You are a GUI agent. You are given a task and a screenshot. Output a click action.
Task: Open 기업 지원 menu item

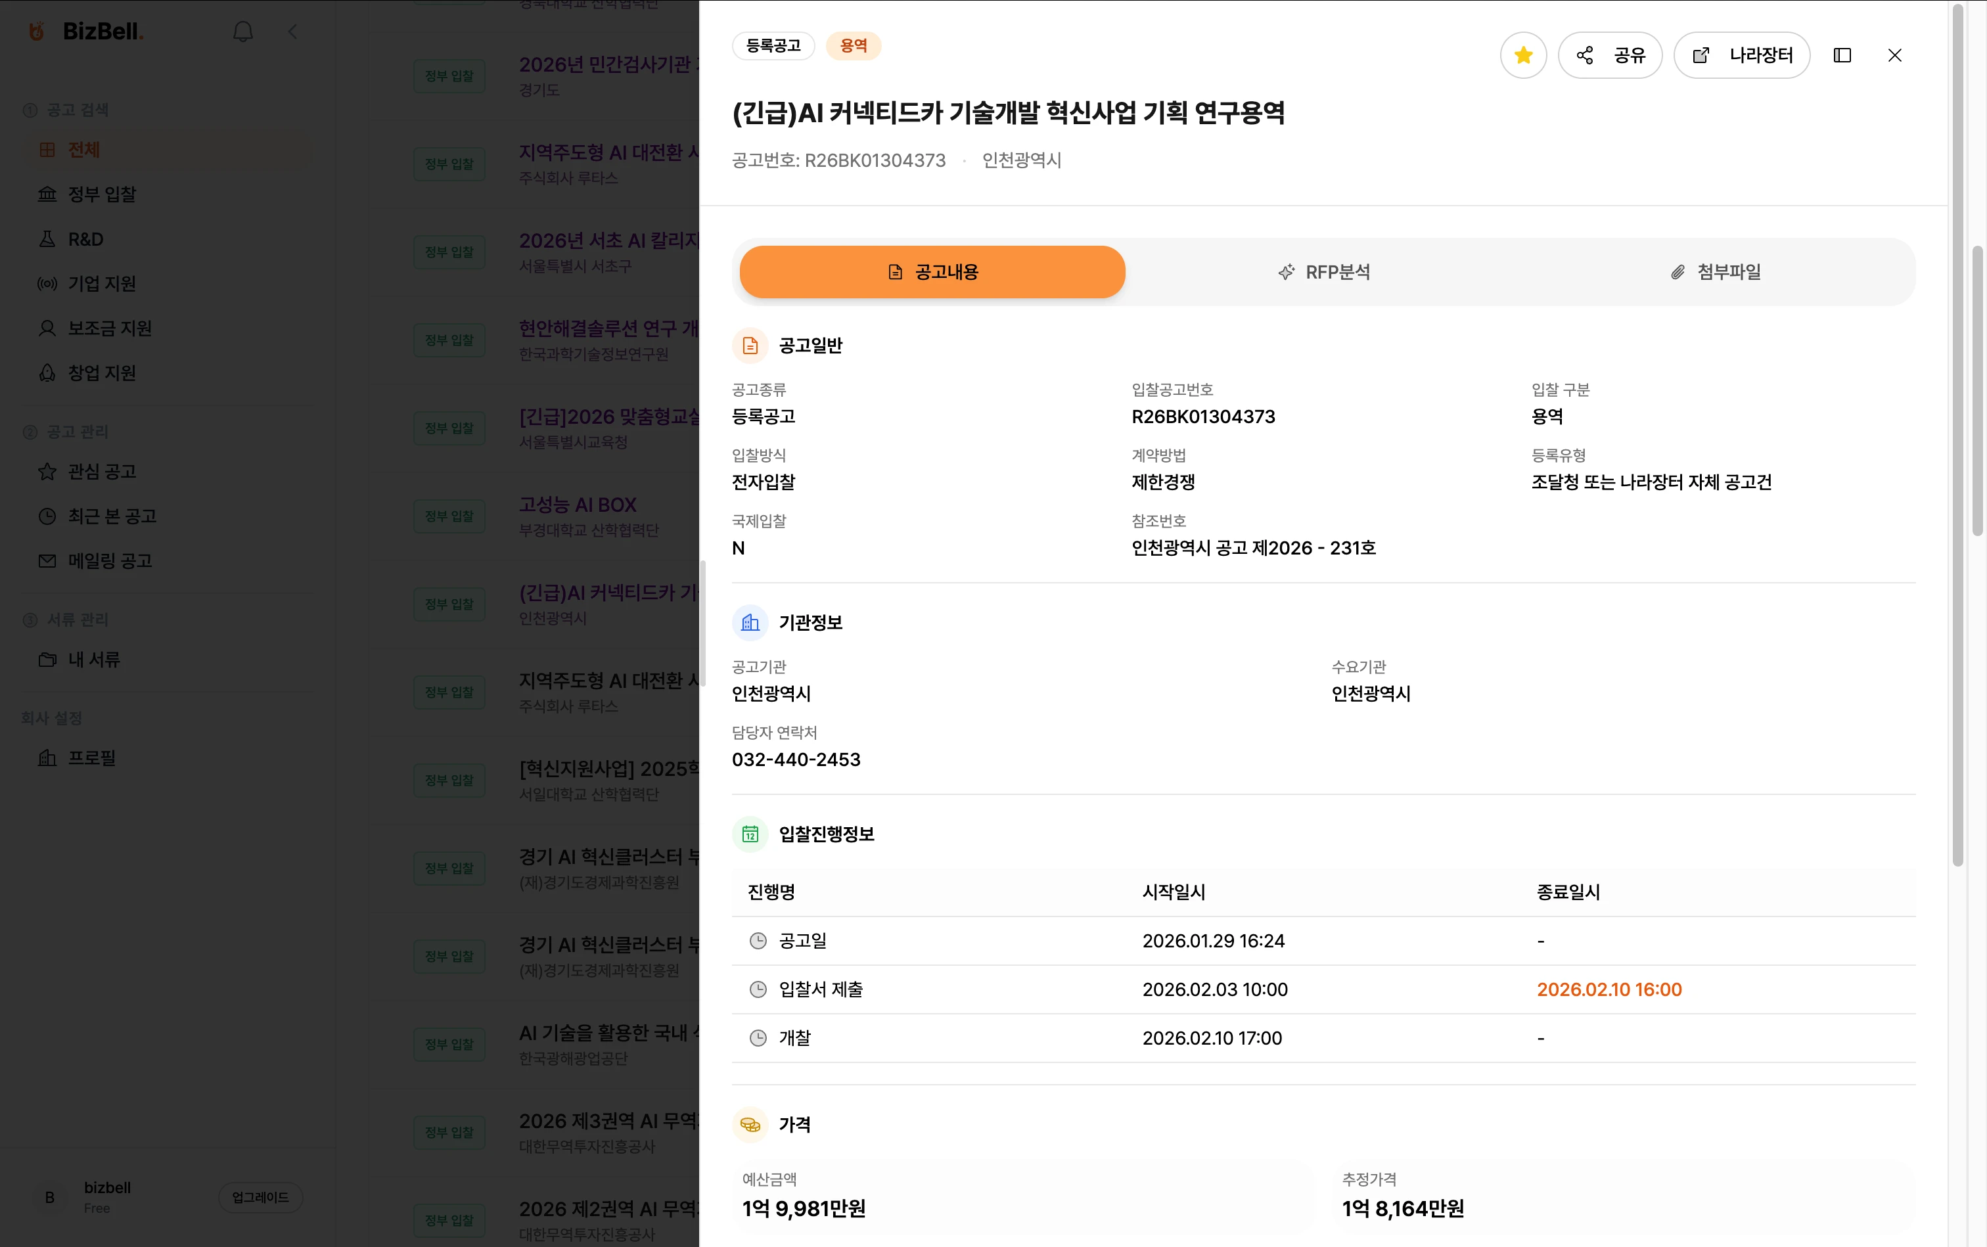[x=101, y=284]
